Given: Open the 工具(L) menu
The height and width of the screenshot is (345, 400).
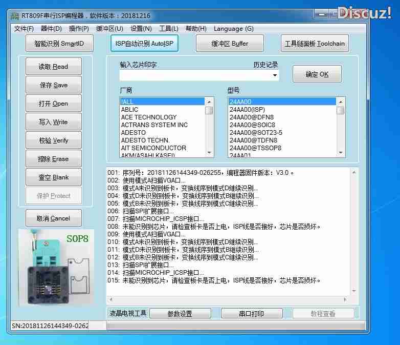Looking at the screenshot, I should coord(169,29).
